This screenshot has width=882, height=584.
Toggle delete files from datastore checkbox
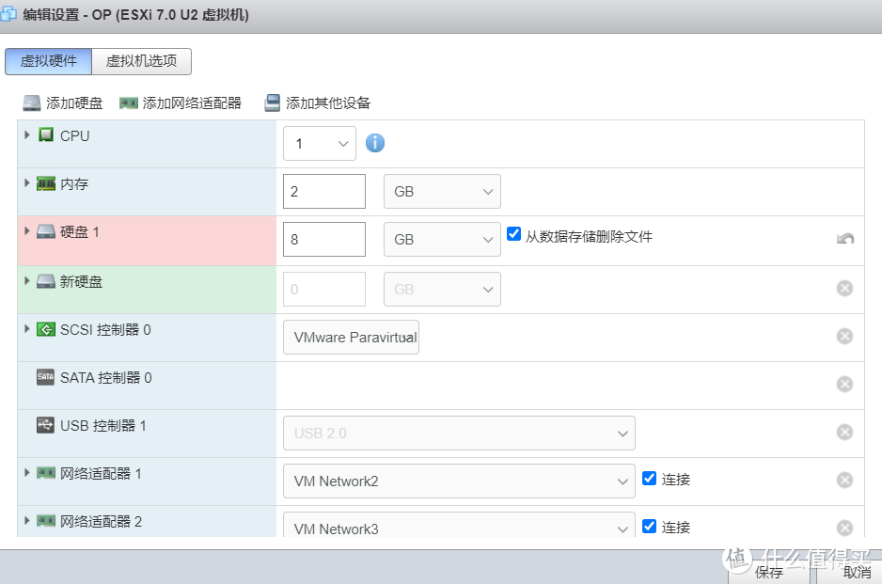513,234
